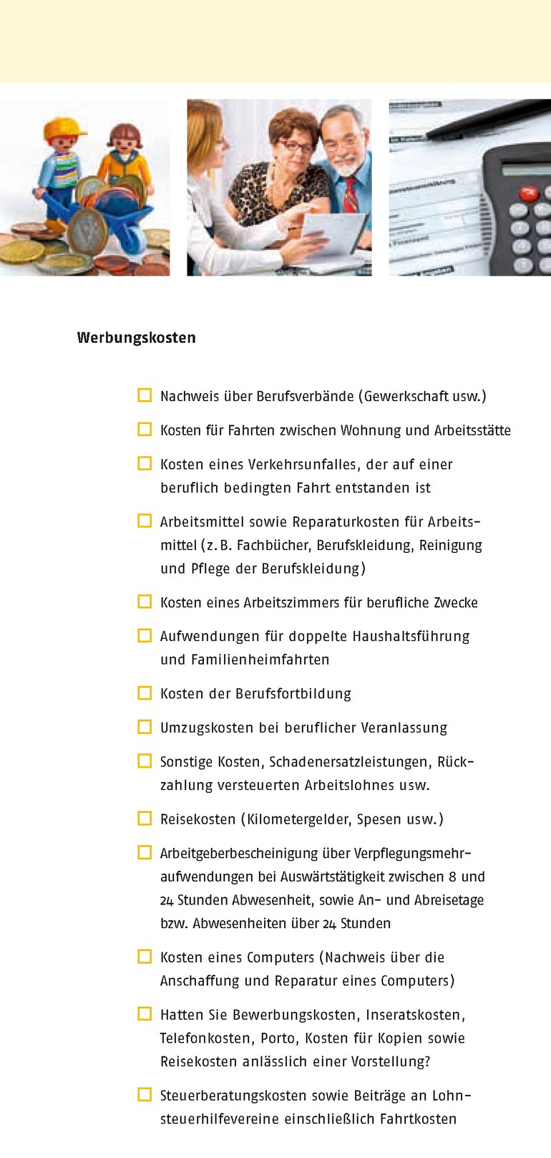Screen dimensions: 551x1158
Task: Check the Verkehrsunfall costs checkbox
Action: click(145, 463)
